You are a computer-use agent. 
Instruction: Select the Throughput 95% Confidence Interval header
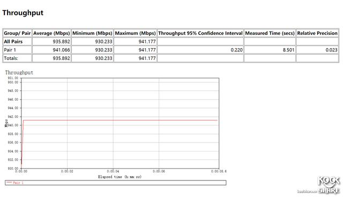coord(200,33)
